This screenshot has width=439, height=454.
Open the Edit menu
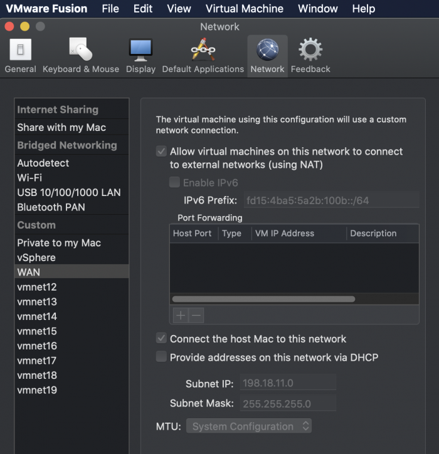point(142,9)
